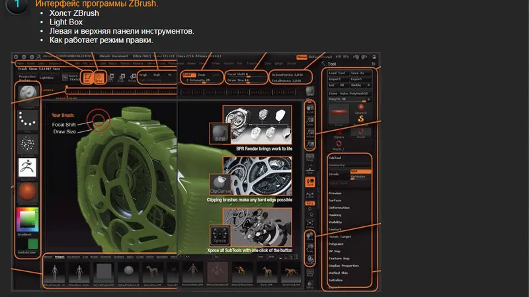
Task: Switch to the Project tab in LightBox
Action: point(60,257)
